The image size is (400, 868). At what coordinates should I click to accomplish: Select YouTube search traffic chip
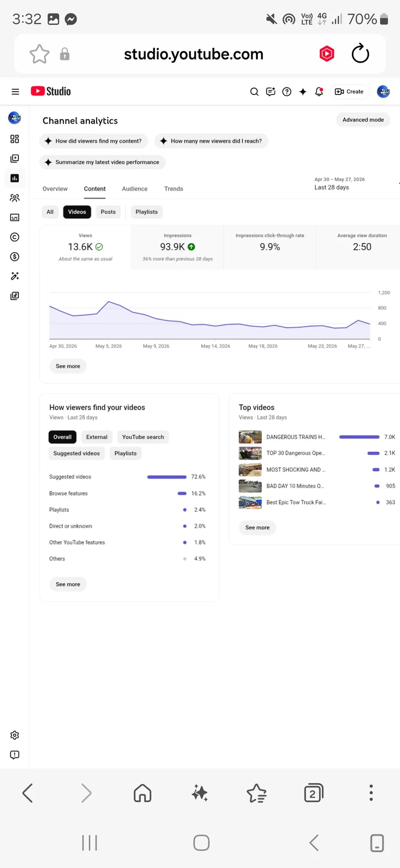pos(143,437)
